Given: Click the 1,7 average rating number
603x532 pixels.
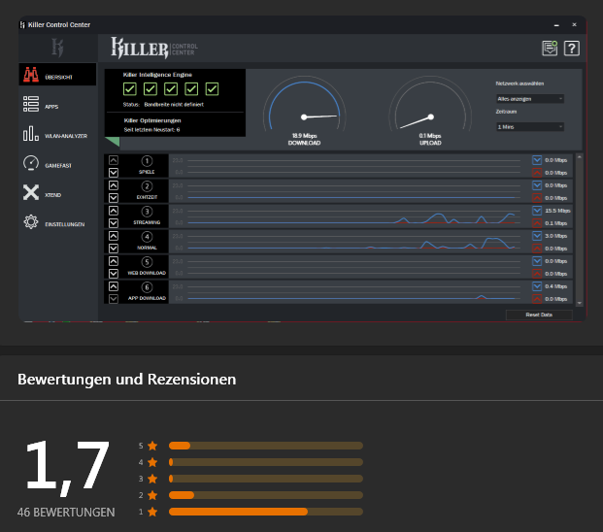Looking at the screenshot, I should tap(67, 467).
